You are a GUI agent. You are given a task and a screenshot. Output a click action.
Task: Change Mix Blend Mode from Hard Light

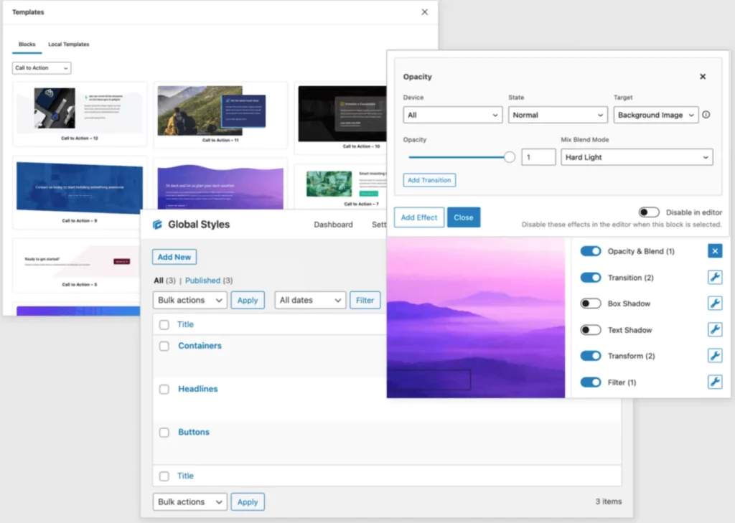[636, 156]
